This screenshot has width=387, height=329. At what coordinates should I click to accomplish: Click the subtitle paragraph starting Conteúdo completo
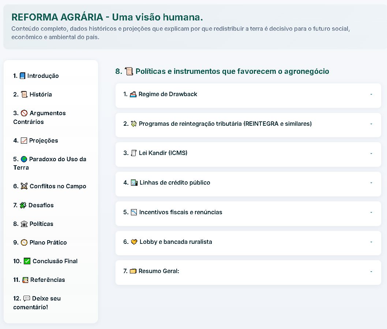coord(181,33)
